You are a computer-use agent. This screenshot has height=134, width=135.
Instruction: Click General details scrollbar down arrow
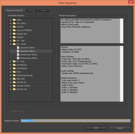(x=122, y=100)
